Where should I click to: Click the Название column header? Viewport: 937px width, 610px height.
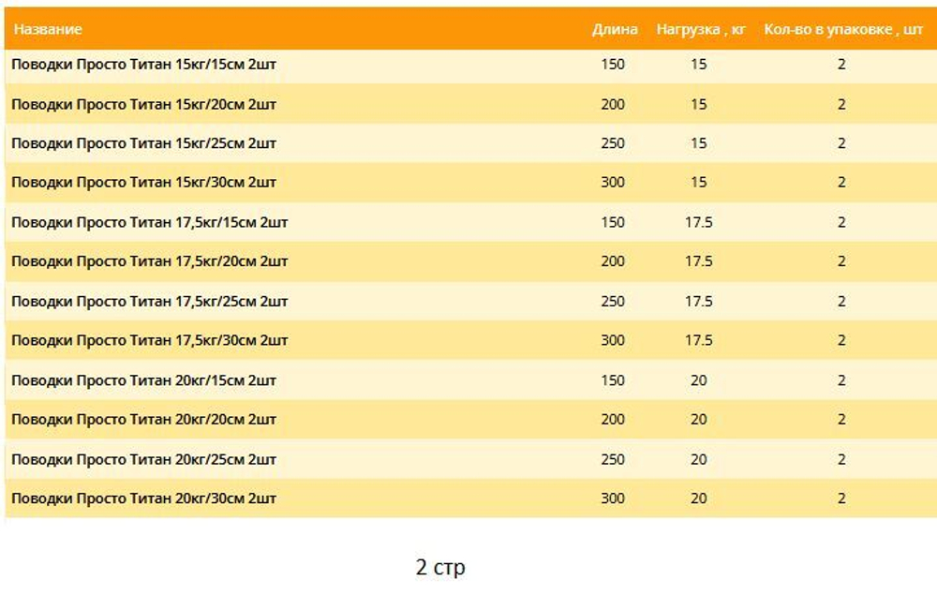click(48, 29)
